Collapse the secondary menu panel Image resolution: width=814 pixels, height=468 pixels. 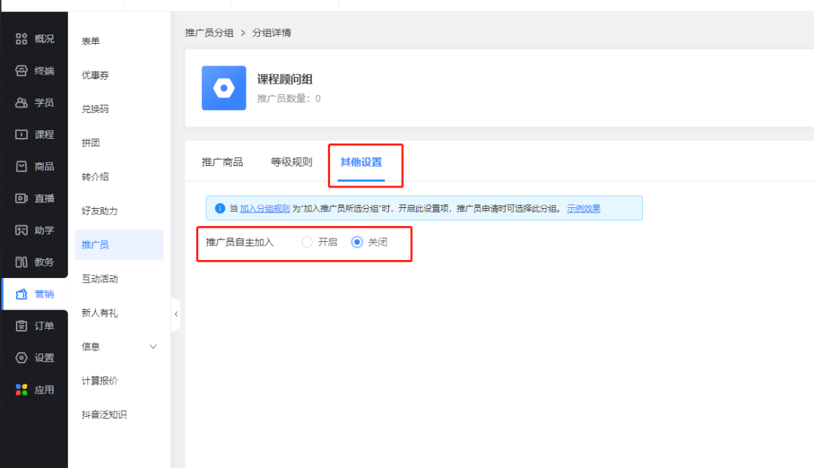tap(176, 314)
